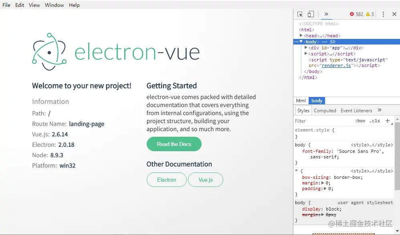The image size is (400, 235).
Task: Click the font-family property name
Action: (317, 151)
